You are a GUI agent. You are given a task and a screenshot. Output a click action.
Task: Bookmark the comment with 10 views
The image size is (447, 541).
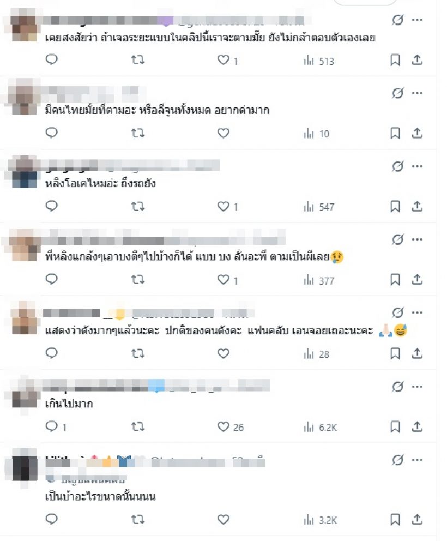tap(395, 133)
